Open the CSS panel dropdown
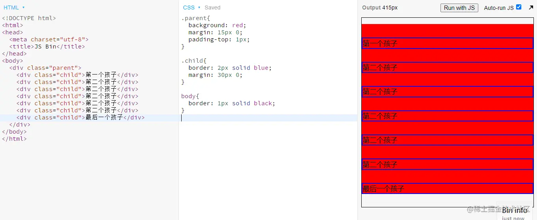The height and width of the screenshot is (220, 537). pos(191,7)
